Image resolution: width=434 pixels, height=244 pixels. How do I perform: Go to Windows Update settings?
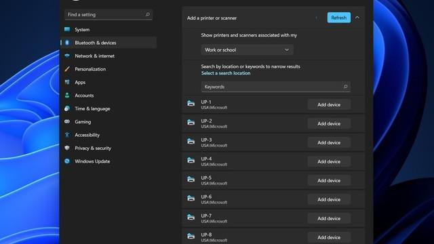coord(108,161)
